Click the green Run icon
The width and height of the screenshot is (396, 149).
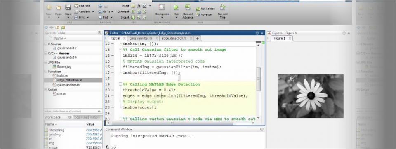coord(176,7)
